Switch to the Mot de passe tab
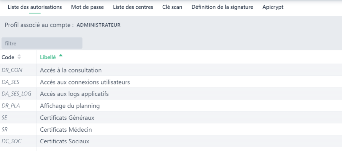The height and width of the screenshot is (151, 342). click(87, 7)
